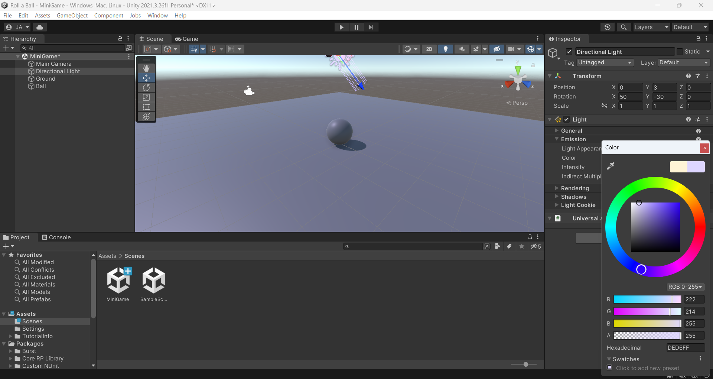Image resolution: width=713 pixels, height=379 pixels.
Task: Open the Layers dropdown
Action: (651, 27)
